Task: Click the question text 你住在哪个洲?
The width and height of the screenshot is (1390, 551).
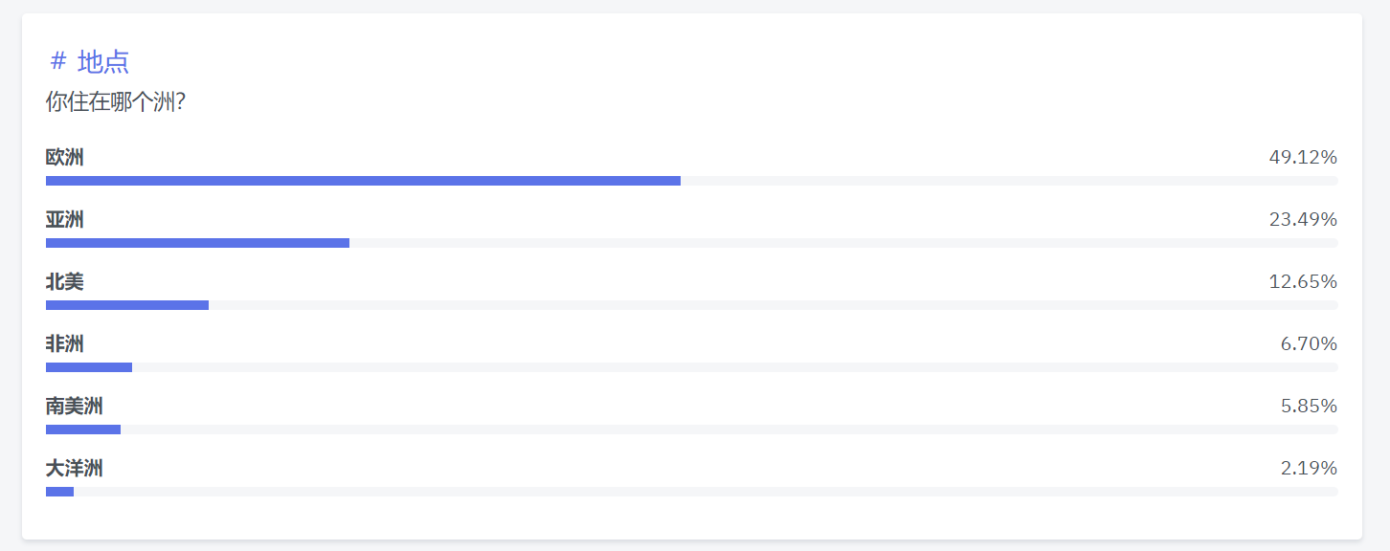Action: 116,101
